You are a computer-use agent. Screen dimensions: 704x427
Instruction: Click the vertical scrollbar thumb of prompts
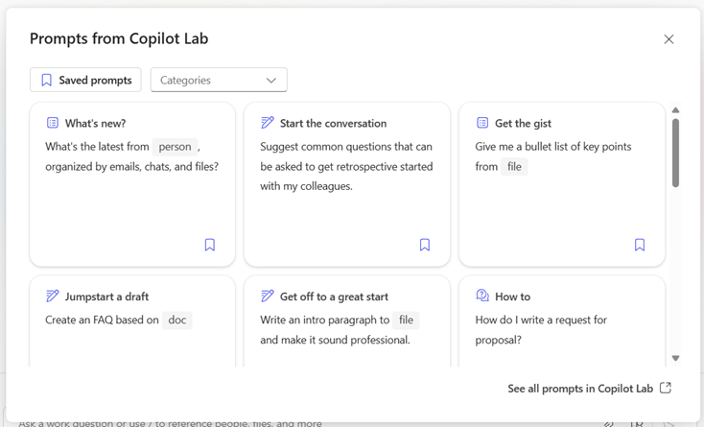676,154
